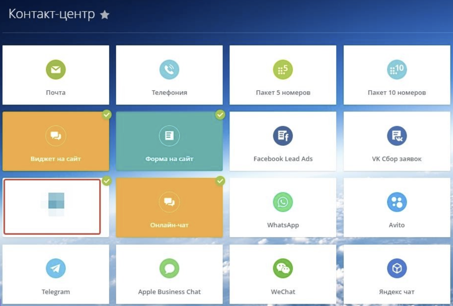Open the Яндекс чат cube icon
Image resolution: width=453 pixels, height=306 pixels.
pos(397,268)
